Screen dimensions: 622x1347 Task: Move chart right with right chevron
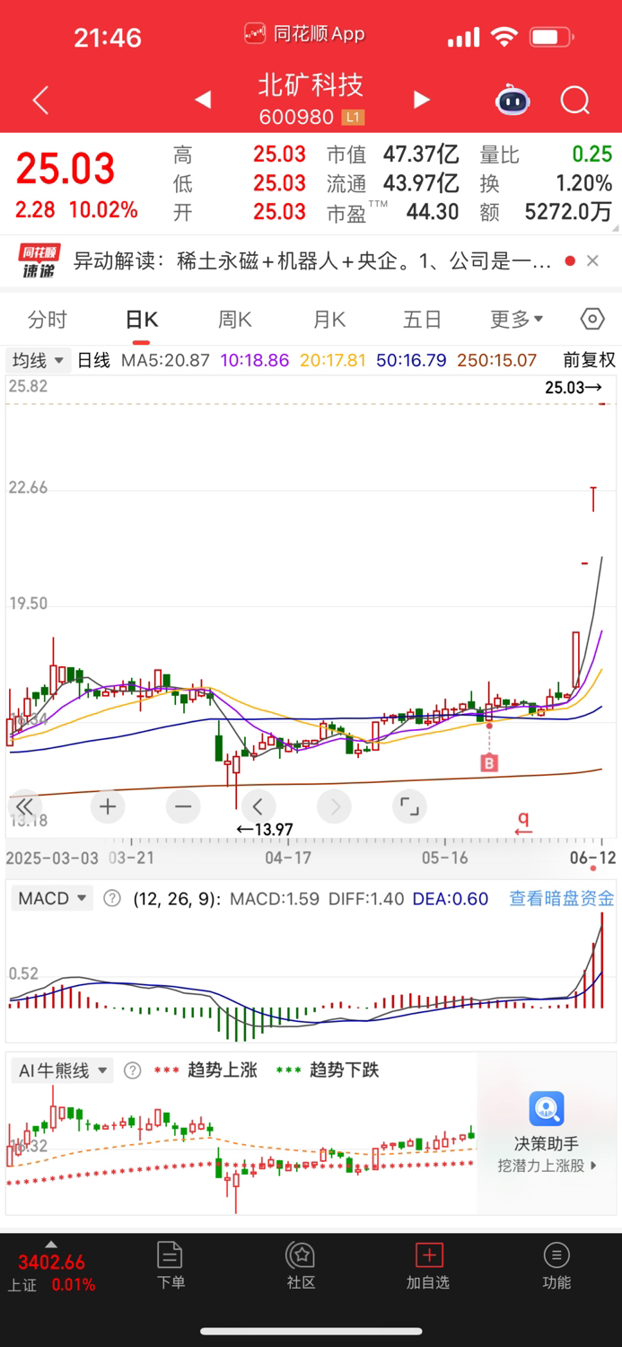(335, 806)
